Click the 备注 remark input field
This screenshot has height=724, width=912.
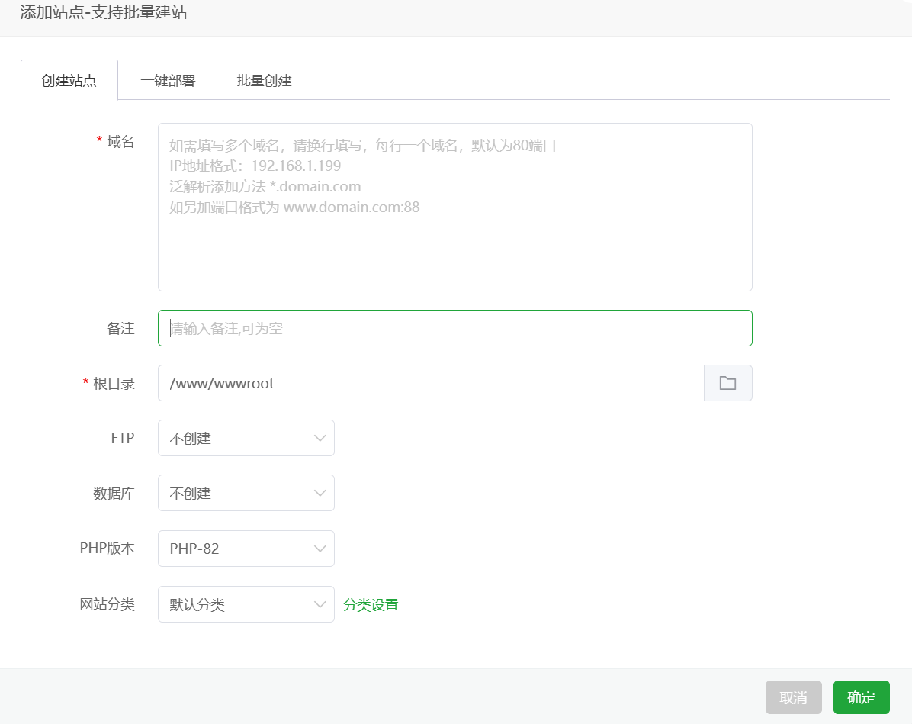(x=454, y=327)
